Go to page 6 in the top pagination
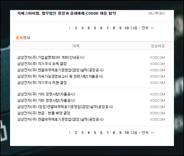This screenshot has height=156, width=184. [101, 28]
